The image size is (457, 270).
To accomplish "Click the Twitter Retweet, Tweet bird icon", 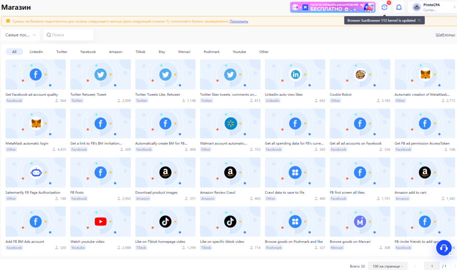I will pyautogui.click(x=100, y=74).
